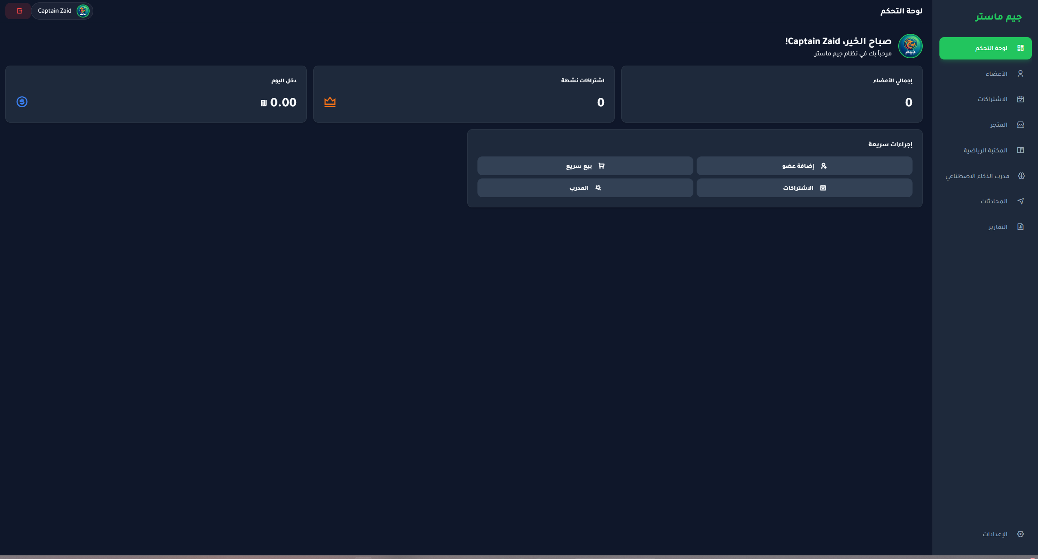1038x559 pixels.
Task: Click the library icon next to المكتبة الرياضية
Action: coord(1020,150)
